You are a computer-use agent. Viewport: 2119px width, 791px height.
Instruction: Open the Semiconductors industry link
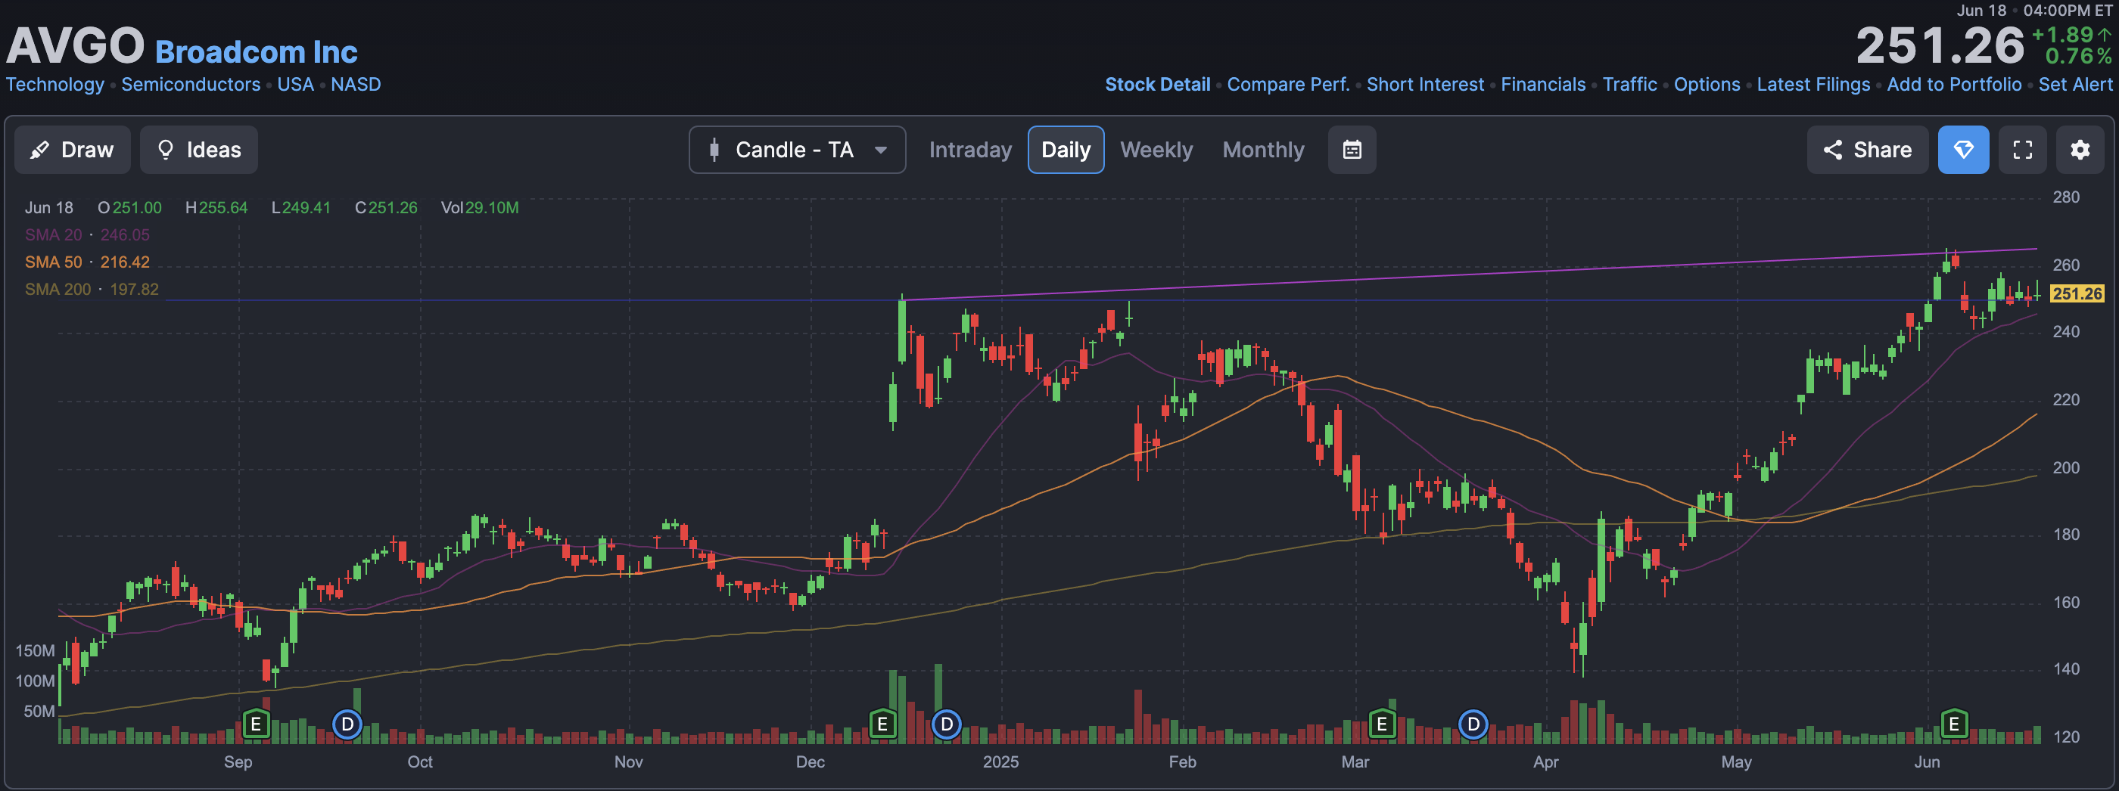(x=191, y=85)
